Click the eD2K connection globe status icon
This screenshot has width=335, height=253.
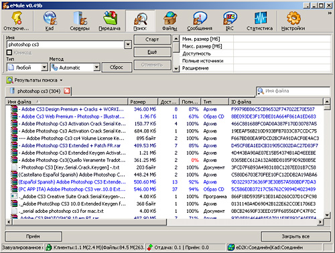coord(231,248)
